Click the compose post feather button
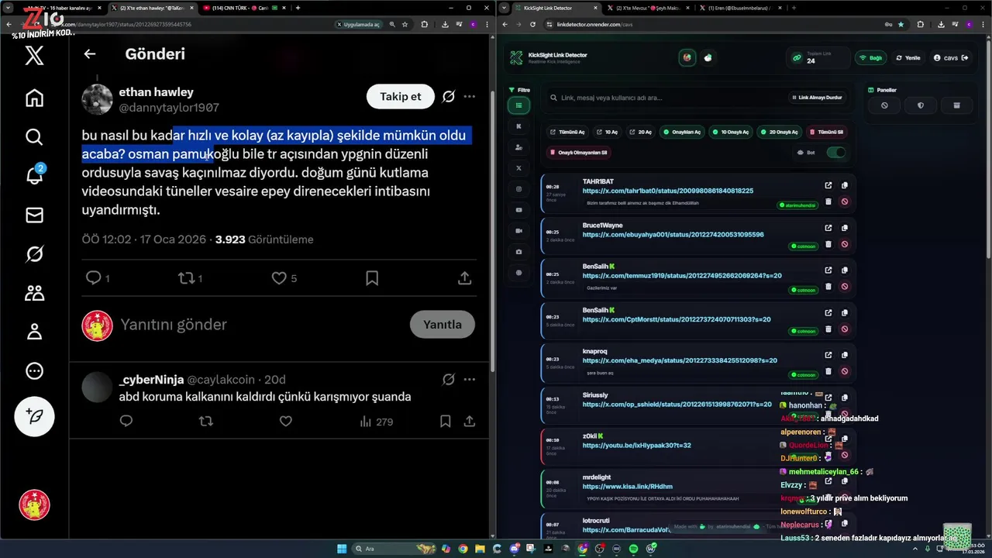 point(34,416)
